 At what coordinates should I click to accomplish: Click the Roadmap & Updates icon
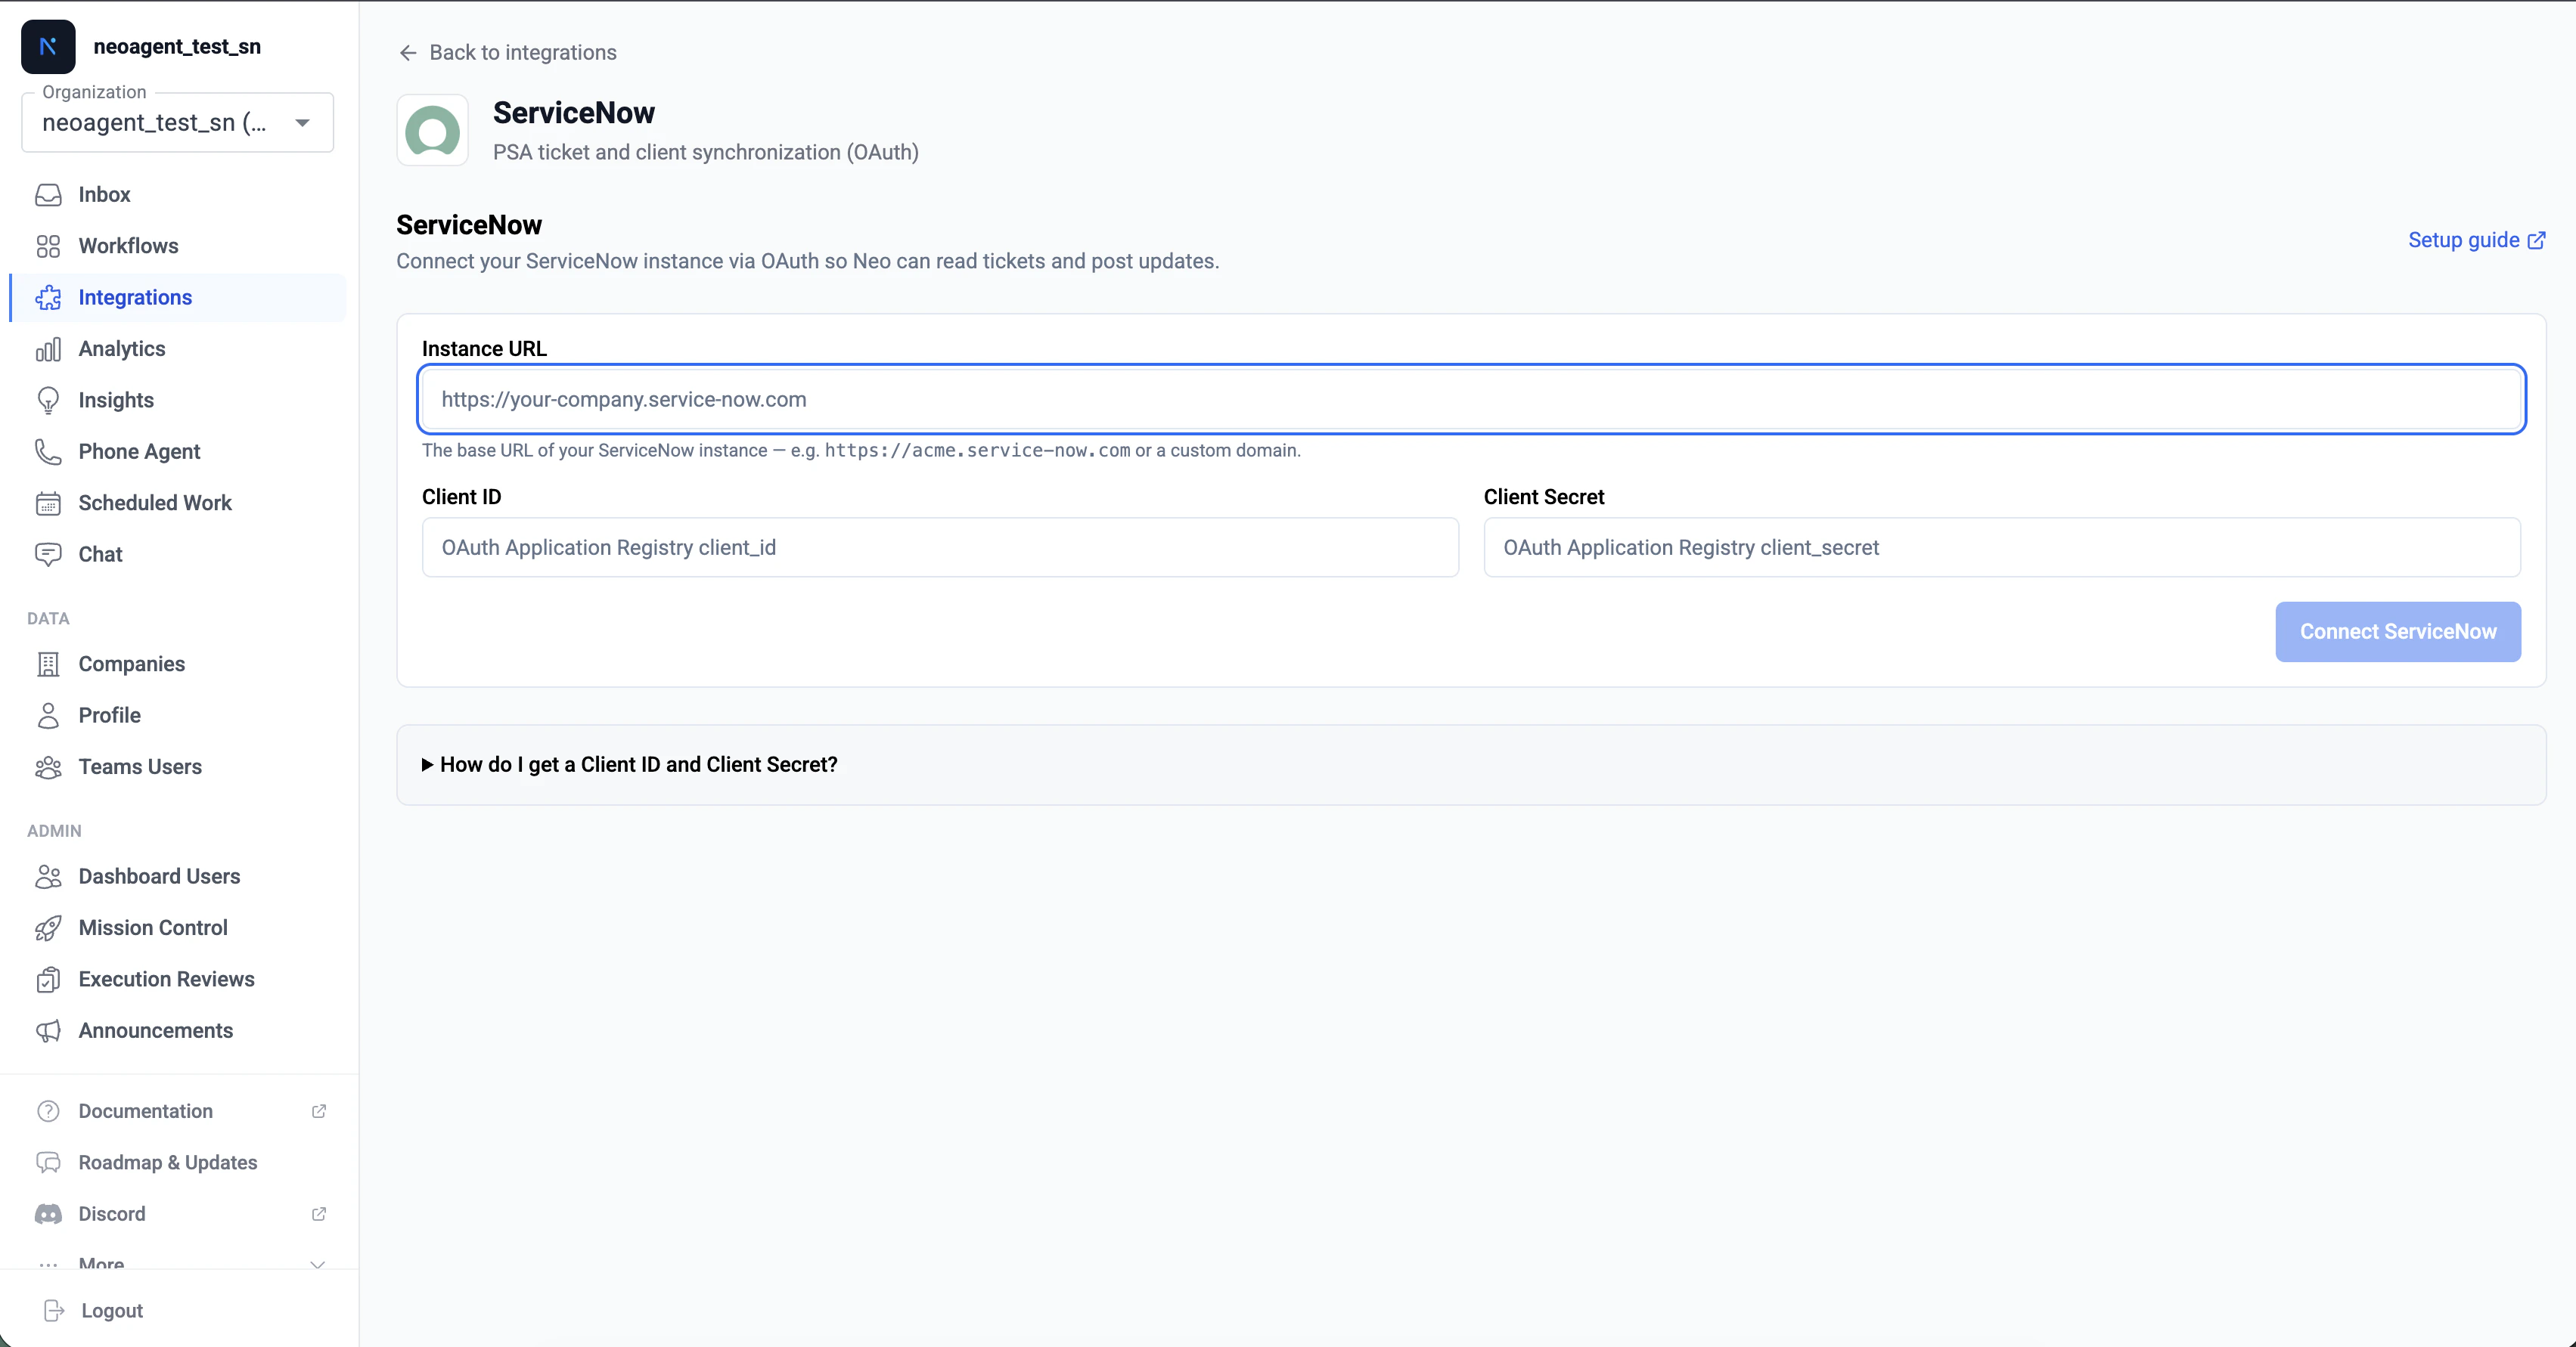[x=48, y=1163]
